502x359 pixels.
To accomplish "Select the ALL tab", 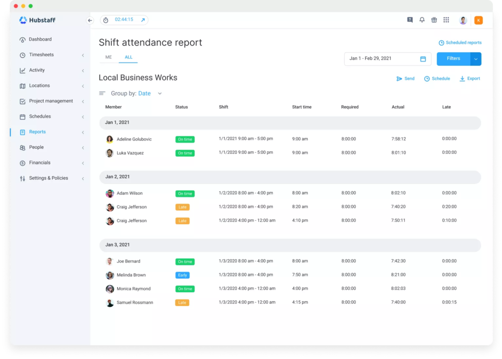I will click(x=128, y=57).
